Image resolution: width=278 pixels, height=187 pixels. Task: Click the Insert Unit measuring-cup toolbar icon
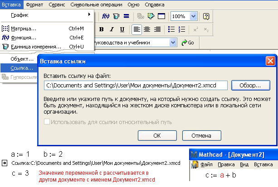(116, 16)
